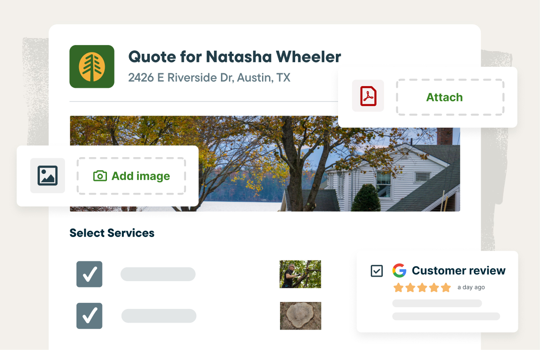Select the Quote for Natasha Wheeler title
This screenshot has height=350, width=540.
(234, 57)
